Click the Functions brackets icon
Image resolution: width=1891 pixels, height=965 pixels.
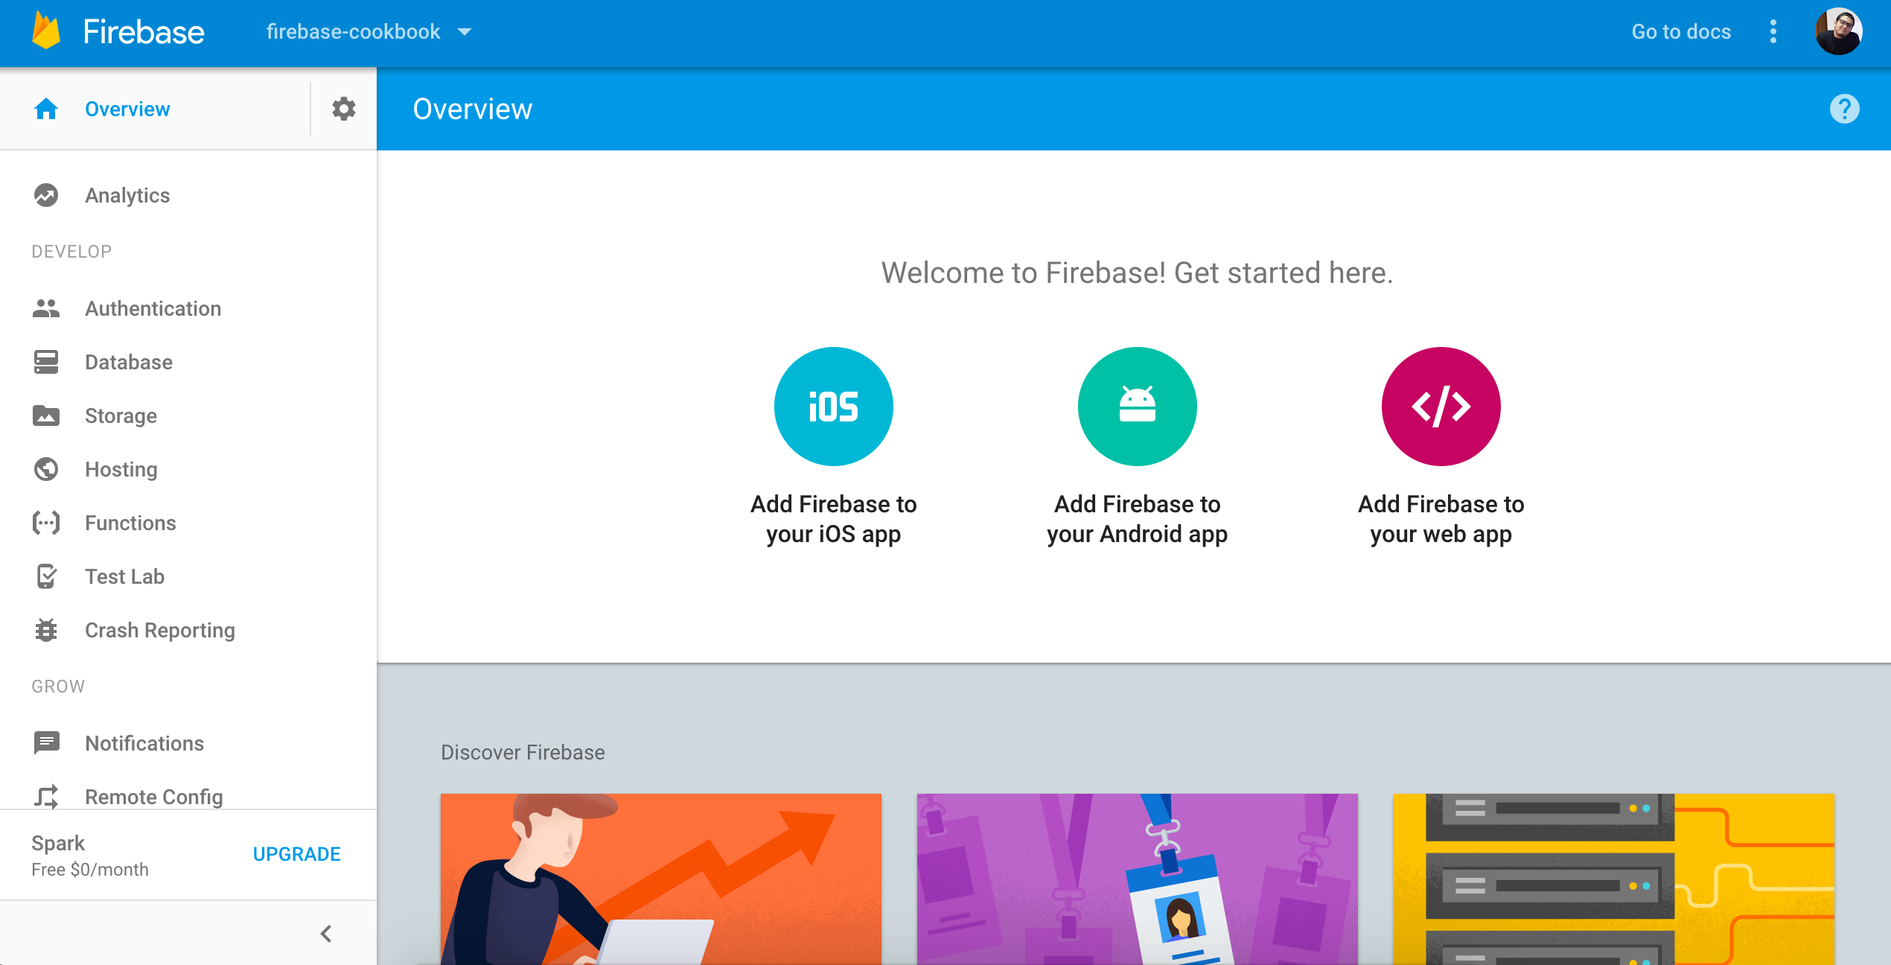tap(46, 523)
